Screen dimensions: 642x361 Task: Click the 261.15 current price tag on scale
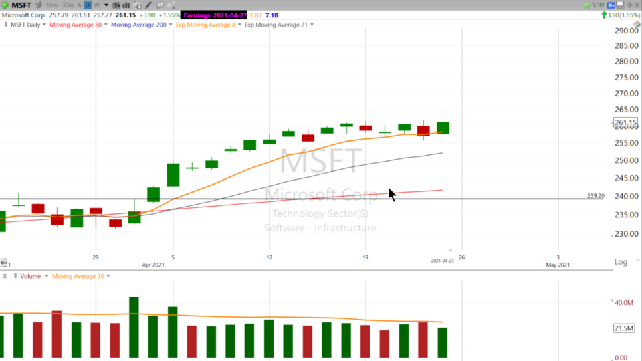click(625, 122)
